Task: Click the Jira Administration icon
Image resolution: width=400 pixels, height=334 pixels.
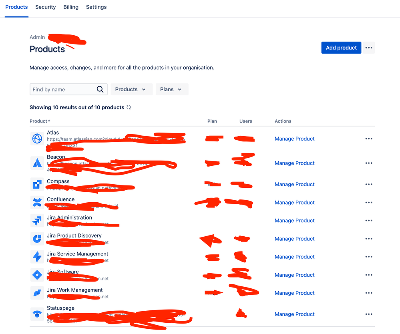Action: coord(37,220)
